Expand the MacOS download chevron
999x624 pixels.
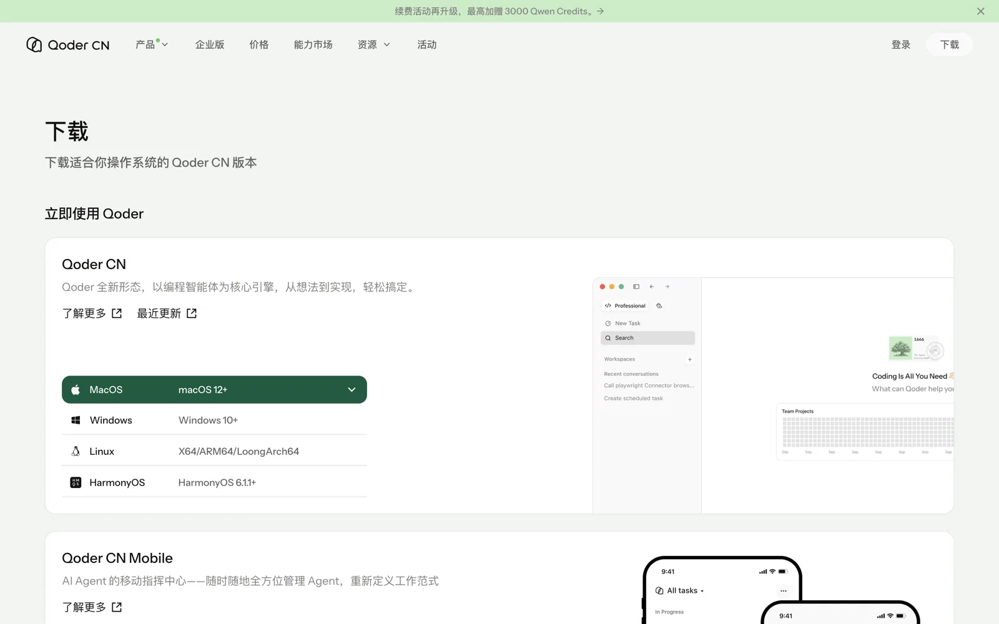352,389
